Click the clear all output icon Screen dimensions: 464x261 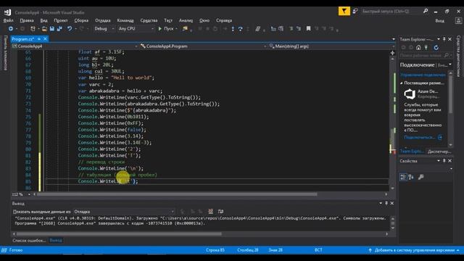click(x=211, y=211)
